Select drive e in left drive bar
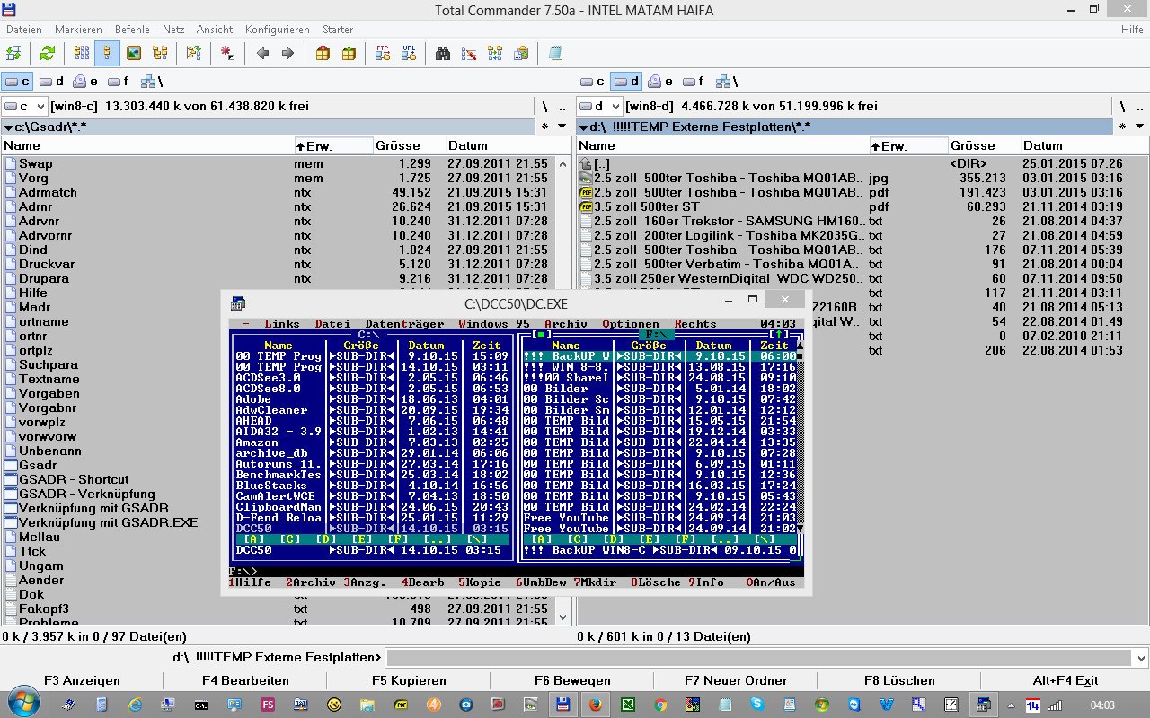Viewport: 1150px width, 718px height. click(x=86, y=82)
